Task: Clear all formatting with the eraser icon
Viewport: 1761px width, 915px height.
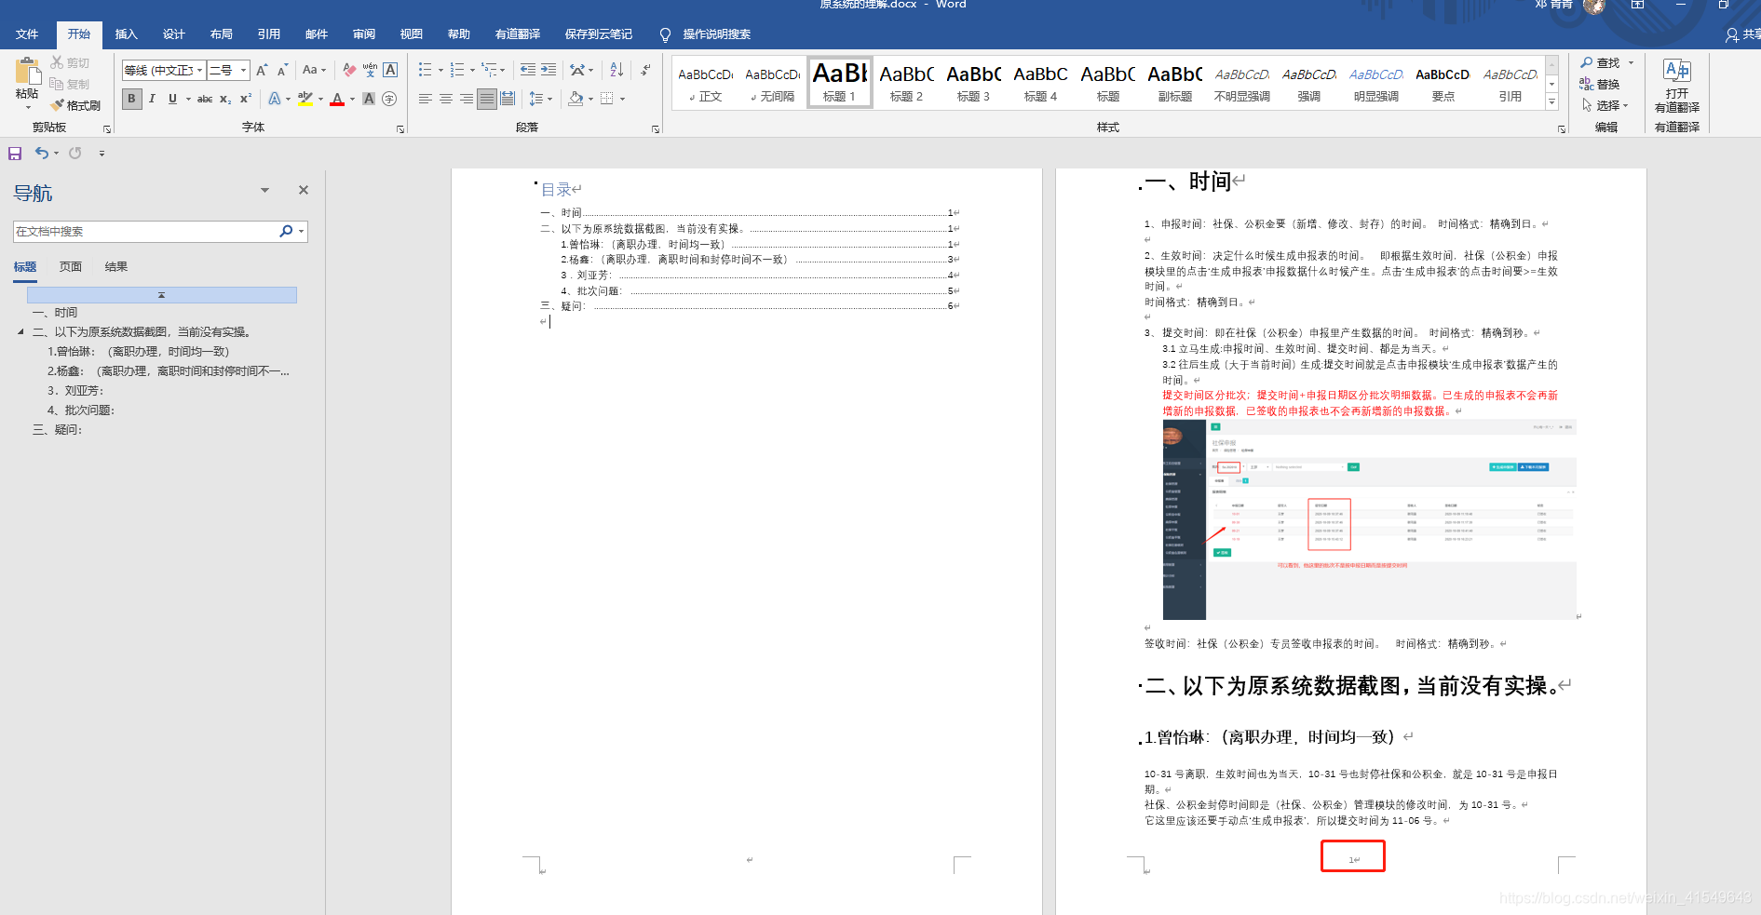Action: point(349,70)
